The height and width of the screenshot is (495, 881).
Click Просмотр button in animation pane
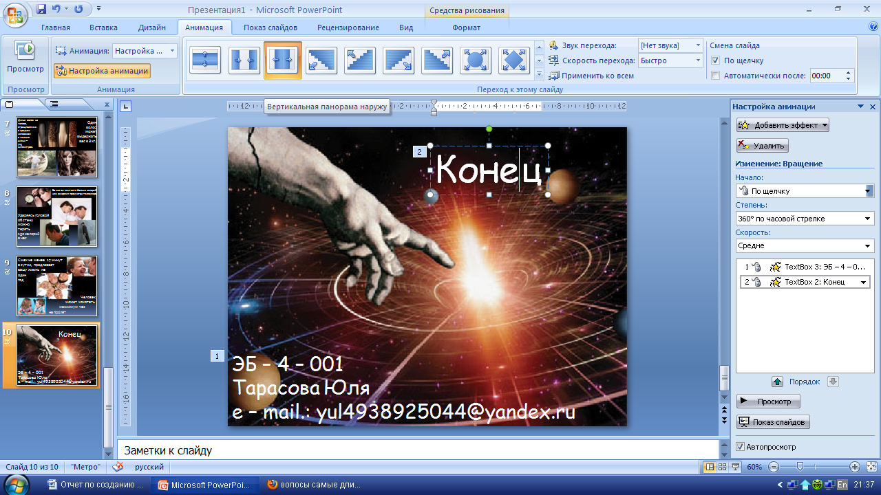[768, 401]
